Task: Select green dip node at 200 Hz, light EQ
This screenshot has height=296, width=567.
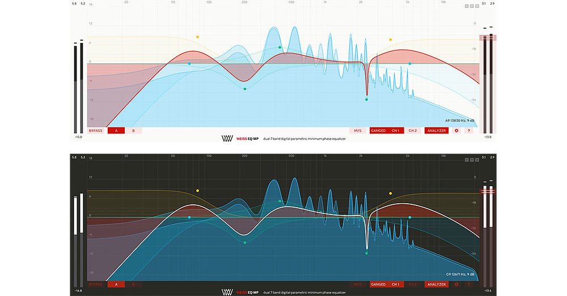Action: pos(245,89)
